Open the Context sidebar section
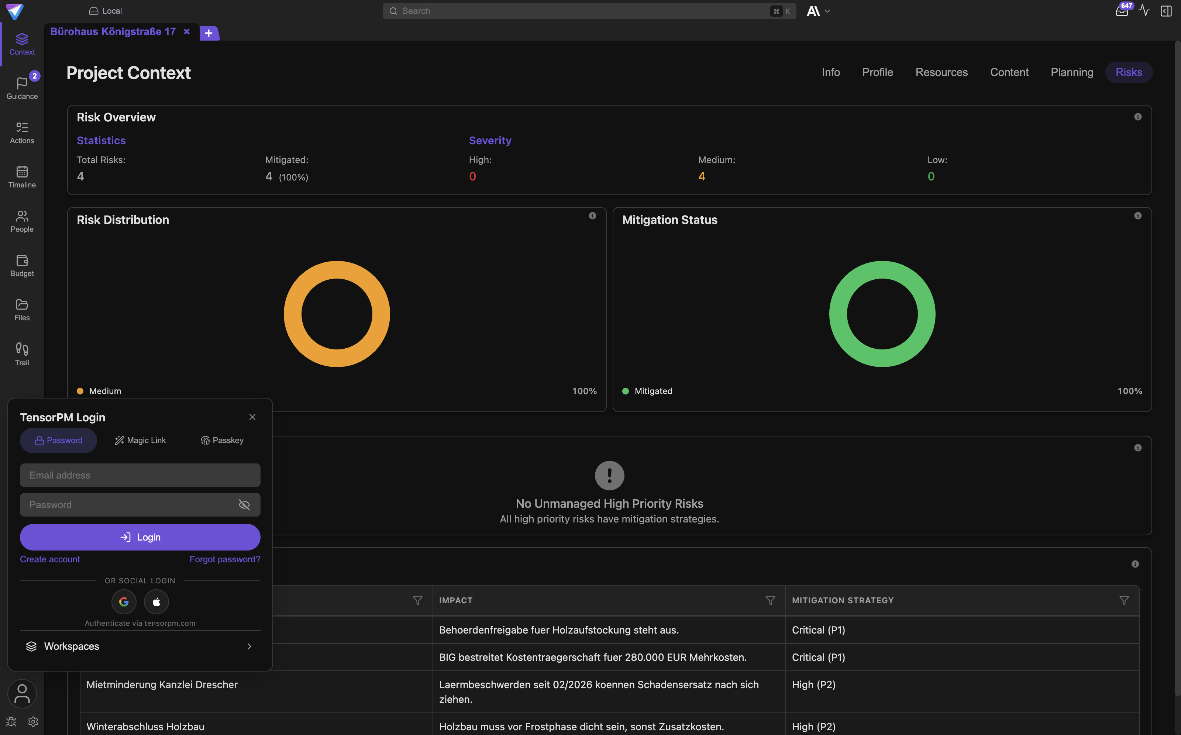This screenshot has height=735, width=1181. pos(22,44)
